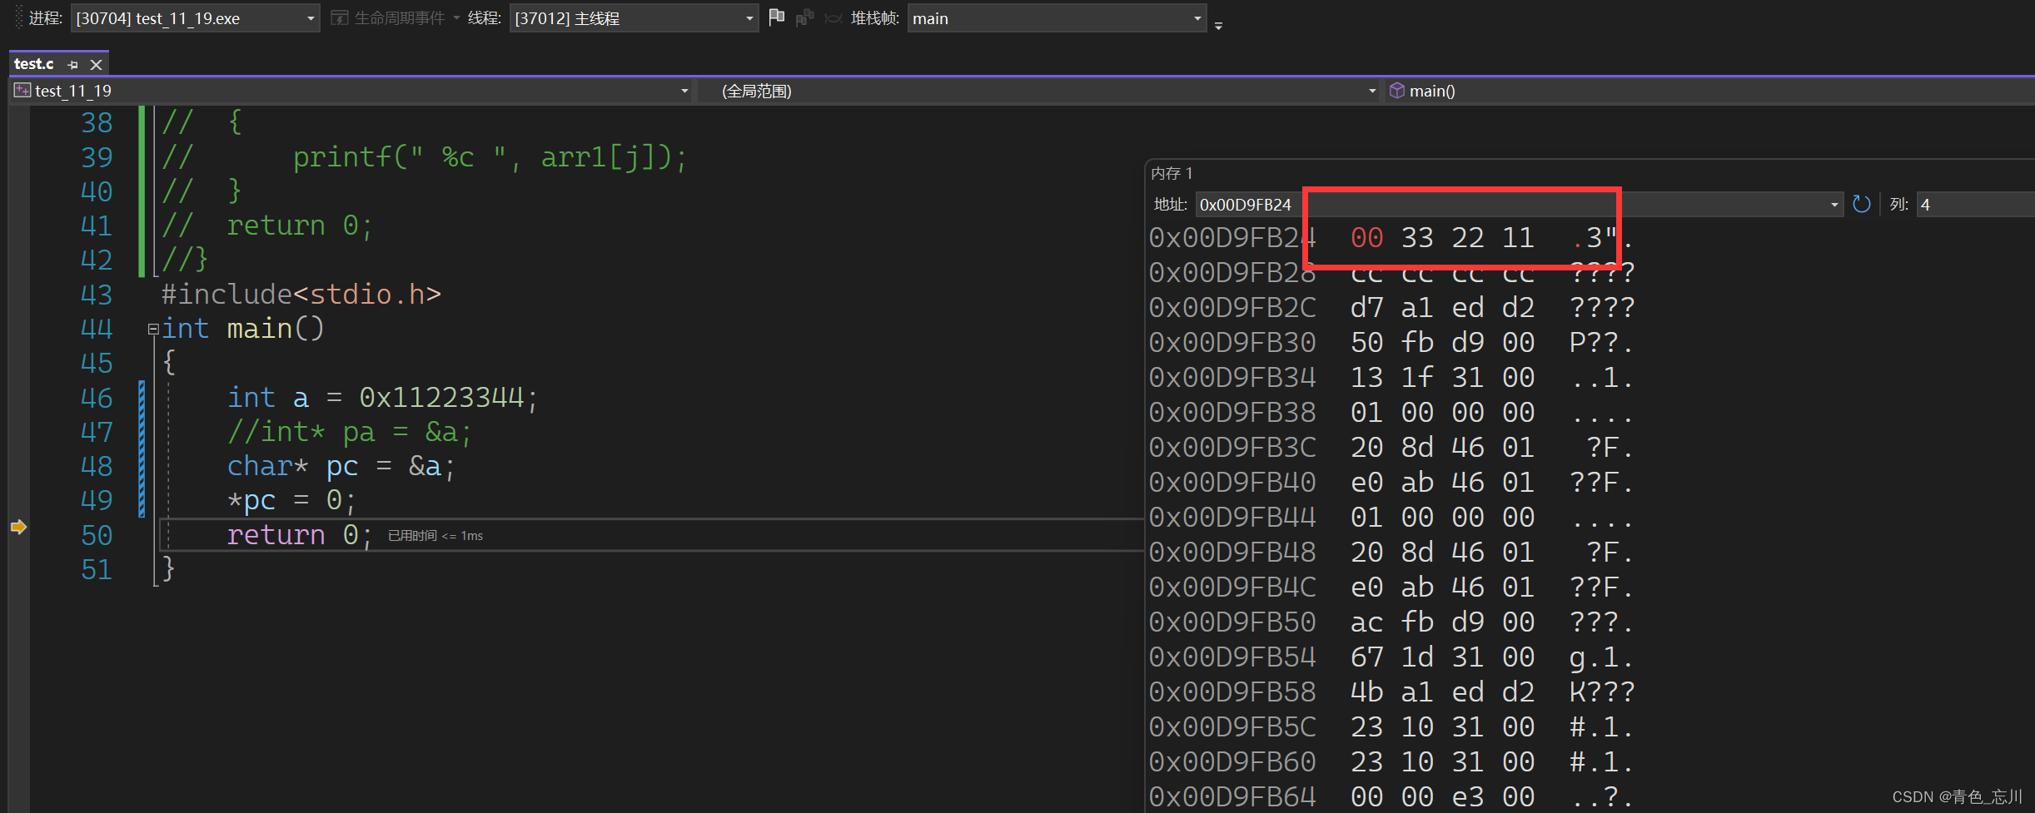The width and height of the screenshot is (2035, 813).
Task: Click the memory window refresh icon
Action: coord(1862,204)
